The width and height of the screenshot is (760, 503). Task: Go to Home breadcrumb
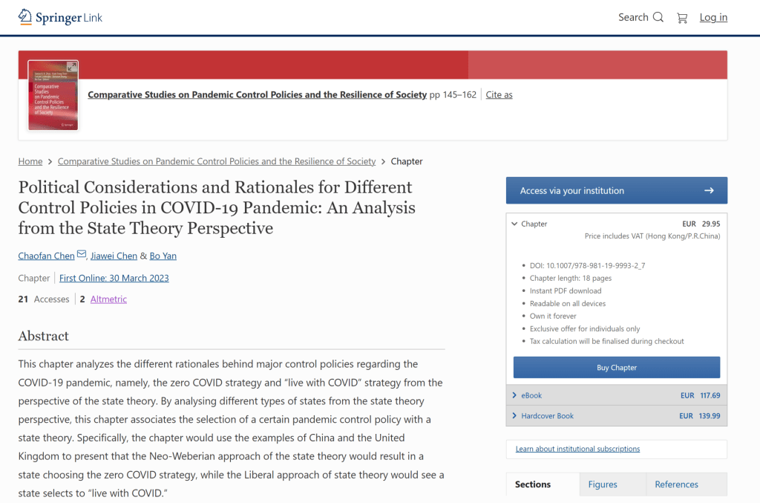(x=30, y=161)
